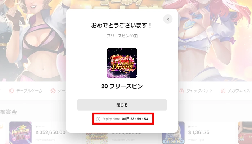This screenshot has width=252, height=144.
Task: Select the テーブルゲーム category tab
Action: click(x=26, y=91)
